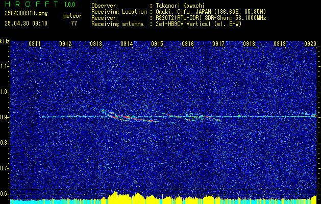Click the 0919 time marker
The image size is (321, 204).
point(280,44)
